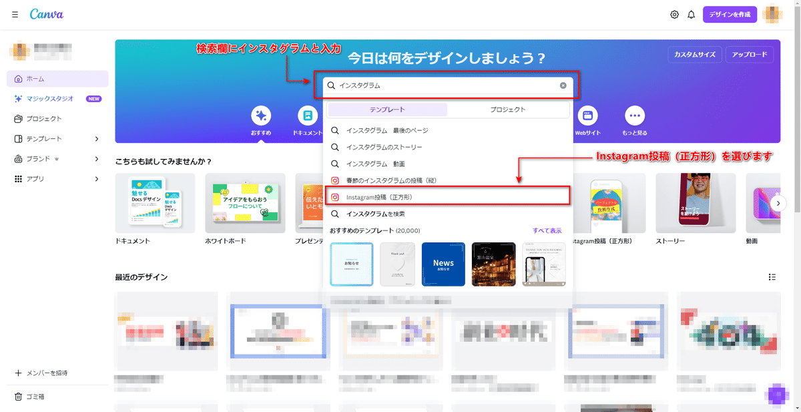Screen dimensions: 801x412
Task: Select suggestion インスタグラムのストーリー
Action: (x=447, y=147)
